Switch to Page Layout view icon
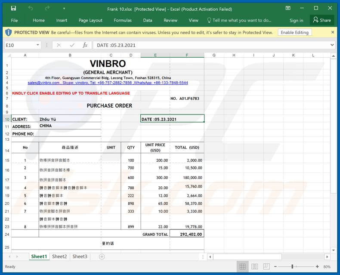The width and height of the screenshot is (340, 275). coord(254,266)
